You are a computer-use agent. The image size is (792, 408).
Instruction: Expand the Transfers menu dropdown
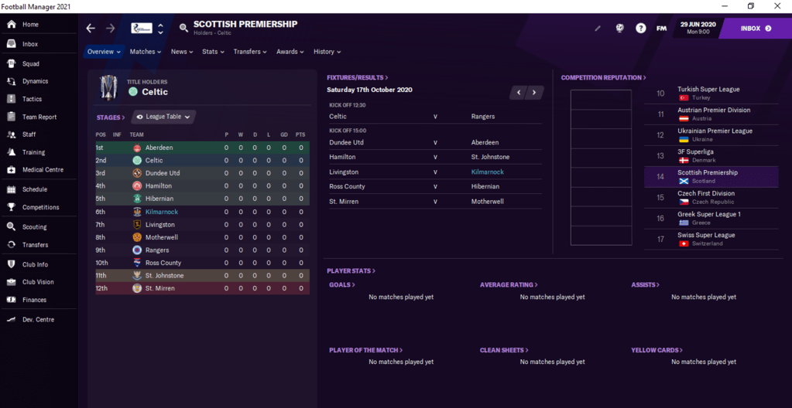coord(250,52)
